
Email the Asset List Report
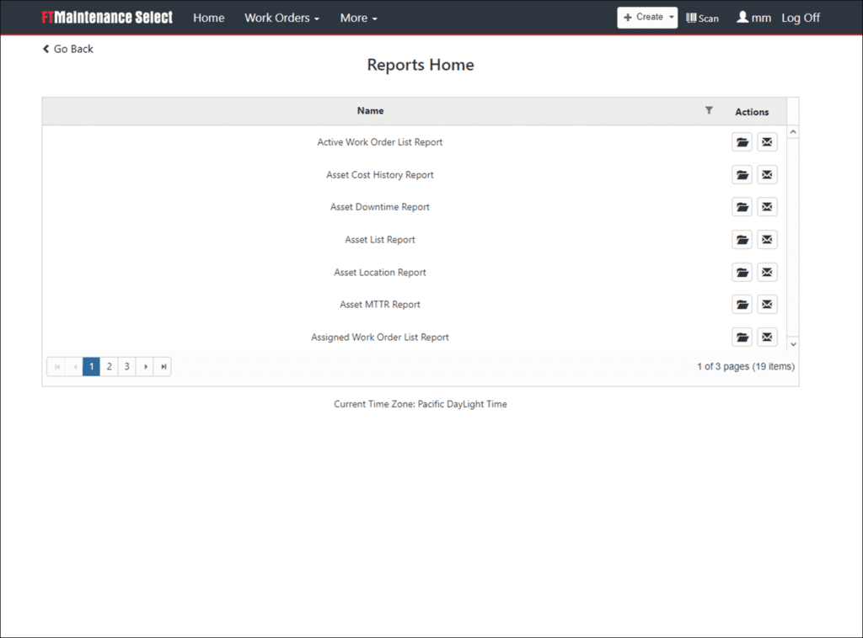pyautogui.click(x=767, y=240)
